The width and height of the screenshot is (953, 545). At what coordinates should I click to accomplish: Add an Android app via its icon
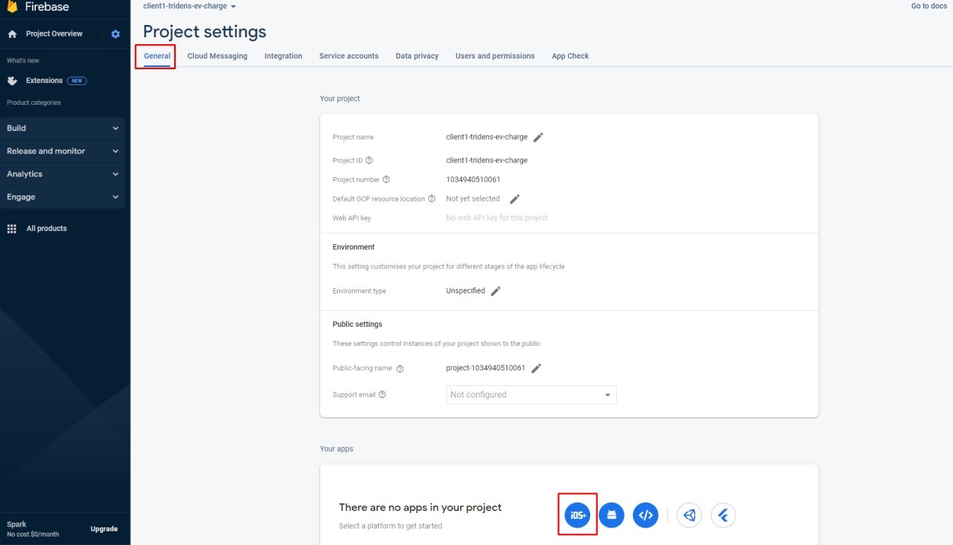click(x=612, y=515)
